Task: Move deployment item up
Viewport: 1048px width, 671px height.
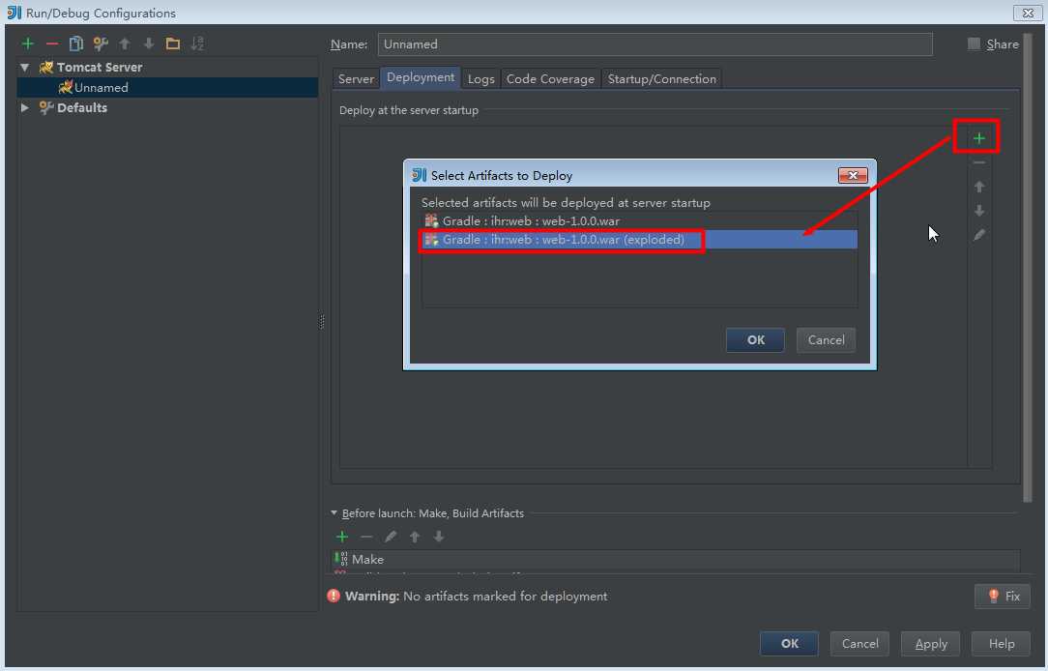Action: click(x=978, y=187)
